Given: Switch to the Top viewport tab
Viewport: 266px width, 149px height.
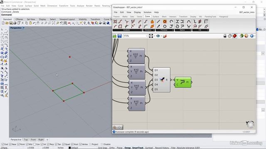Looking at the screenshot, I should 26,139.
